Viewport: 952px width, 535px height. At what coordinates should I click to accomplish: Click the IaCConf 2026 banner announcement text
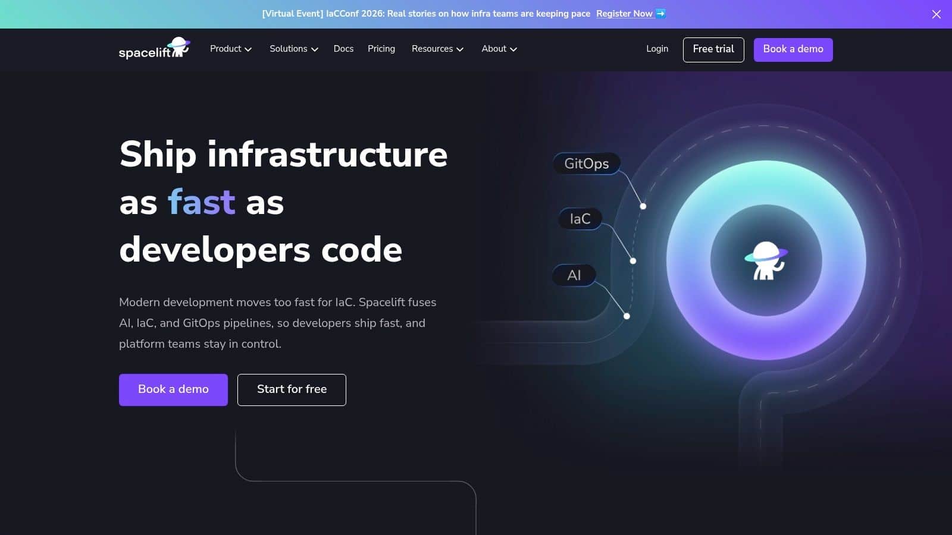pyautogui.click(x=426, y=14)
